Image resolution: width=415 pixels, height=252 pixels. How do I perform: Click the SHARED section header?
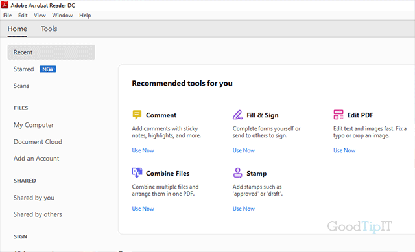(x=25, y=181)
